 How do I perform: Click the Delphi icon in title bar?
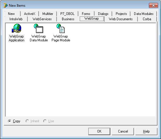click(5, 5)
